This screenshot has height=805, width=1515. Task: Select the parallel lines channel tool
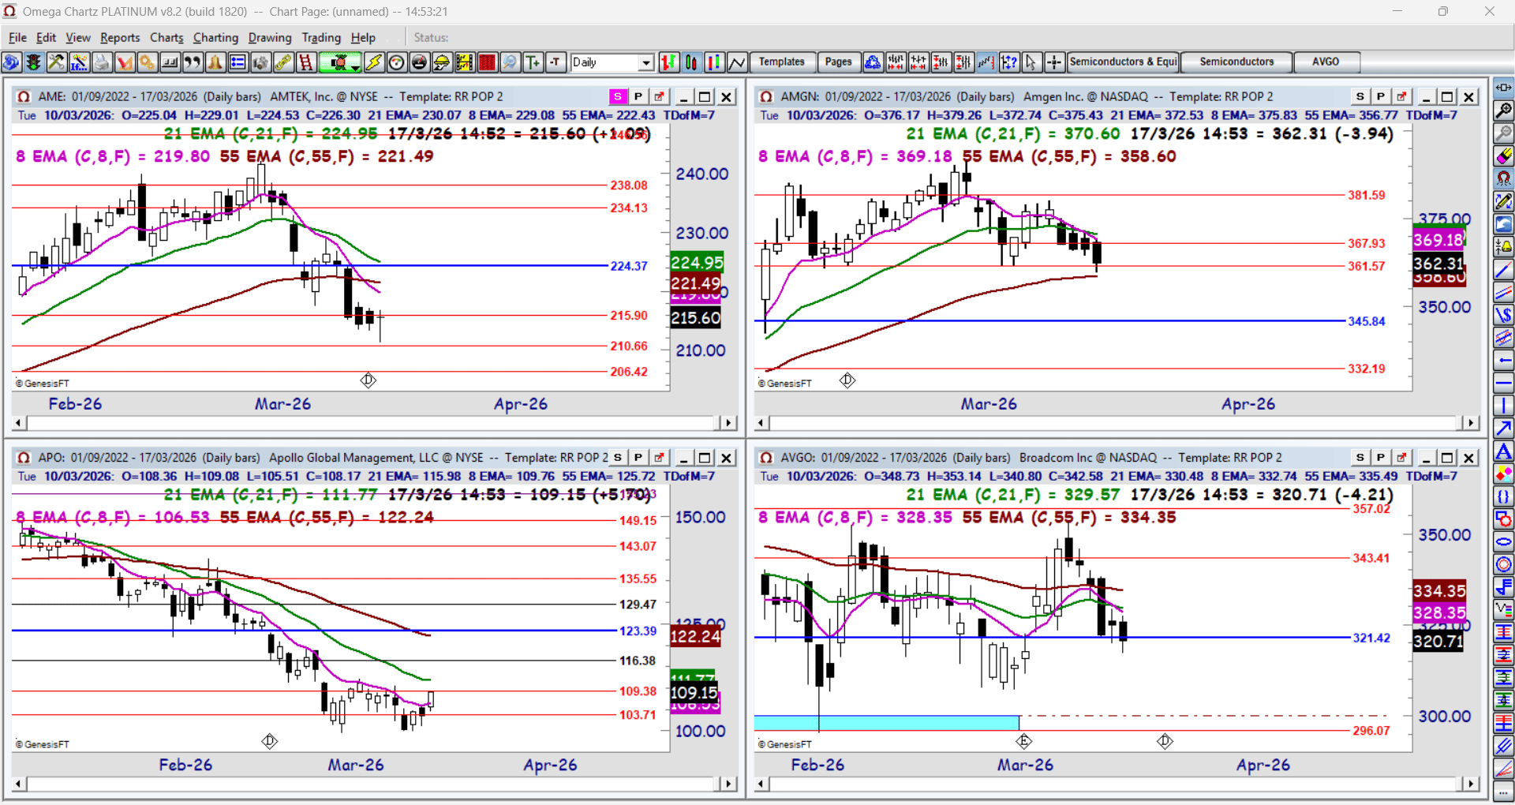1504,293
